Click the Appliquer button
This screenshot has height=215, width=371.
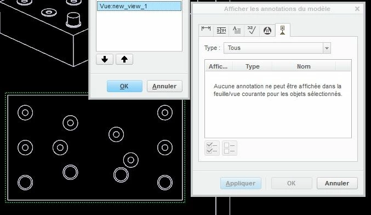point(241,183)
